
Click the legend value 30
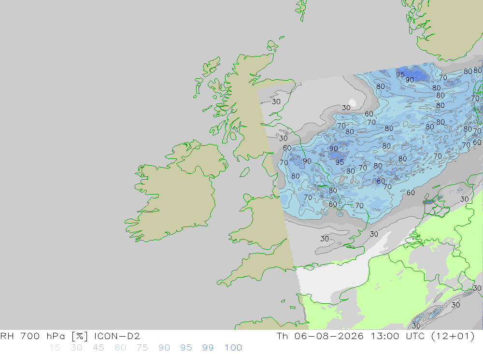[76, 348]
